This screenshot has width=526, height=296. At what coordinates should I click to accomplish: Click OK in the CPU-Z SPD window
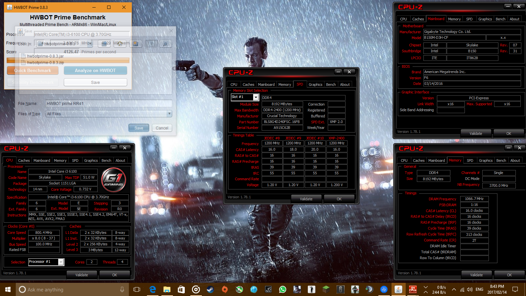[x=339, y=199]
